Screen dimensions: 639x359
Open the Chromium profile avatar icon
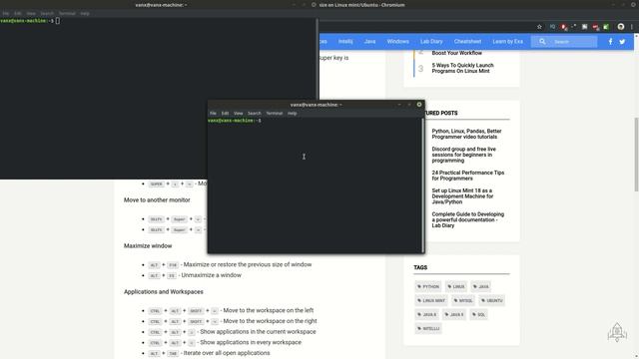(621, 27)
